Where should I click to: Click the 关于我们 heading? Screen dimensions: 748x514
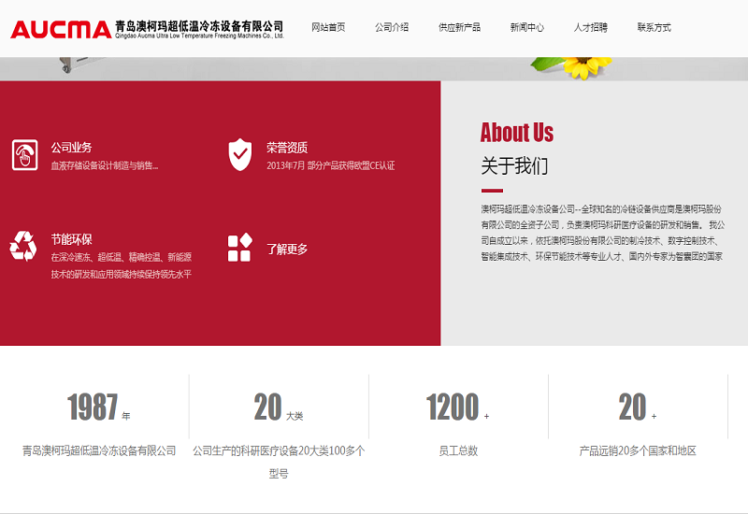(514, 166)
